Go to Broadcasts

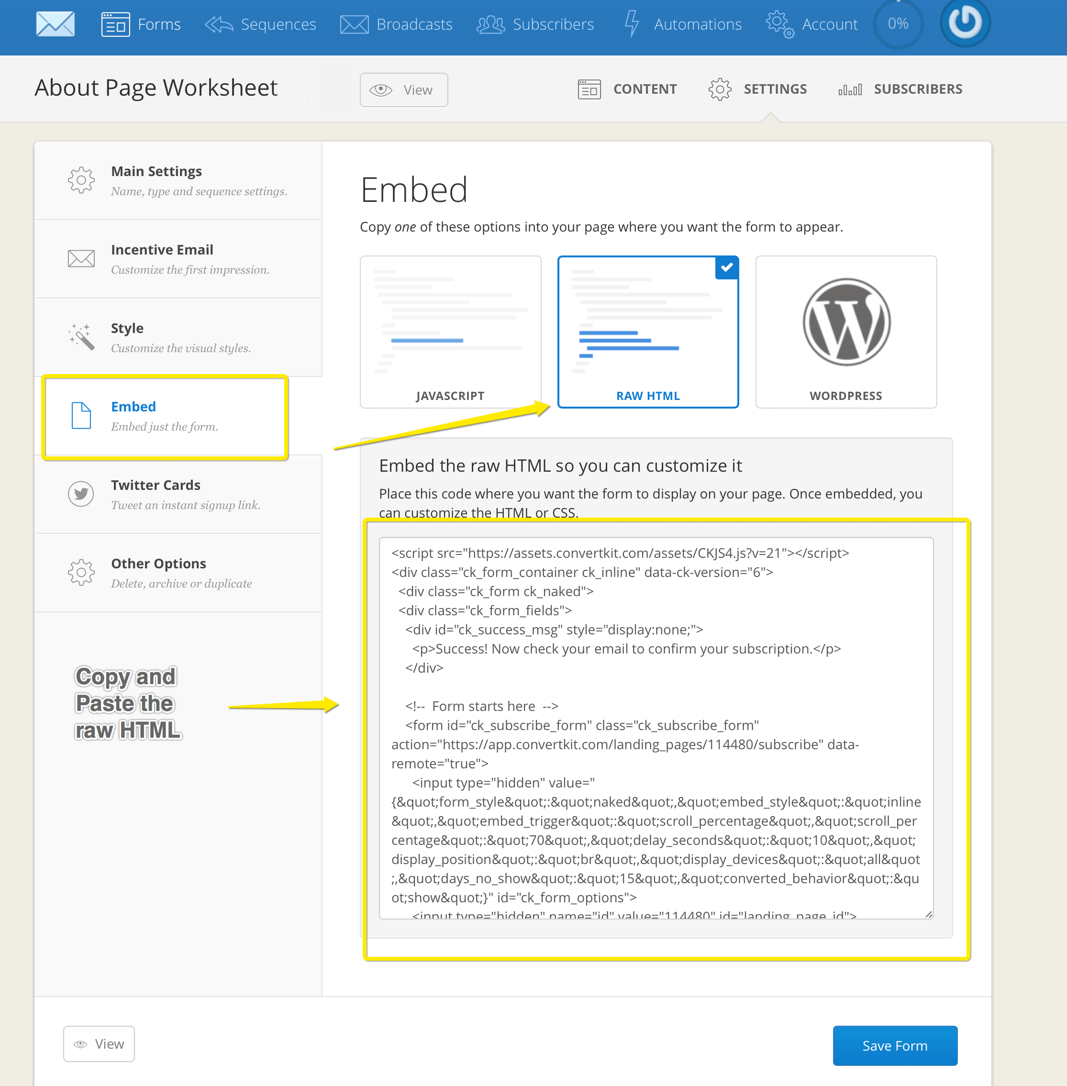pos(396,25)
